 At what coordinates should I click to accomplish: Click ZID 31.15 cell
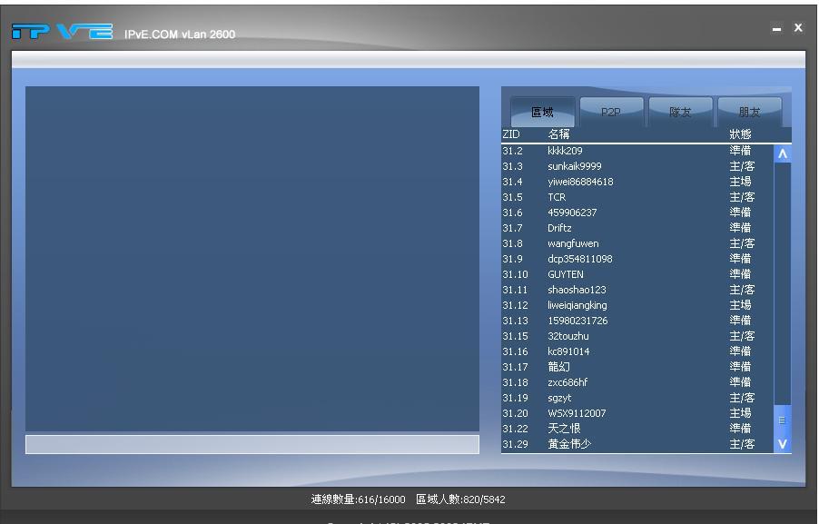tap(515, 336)
